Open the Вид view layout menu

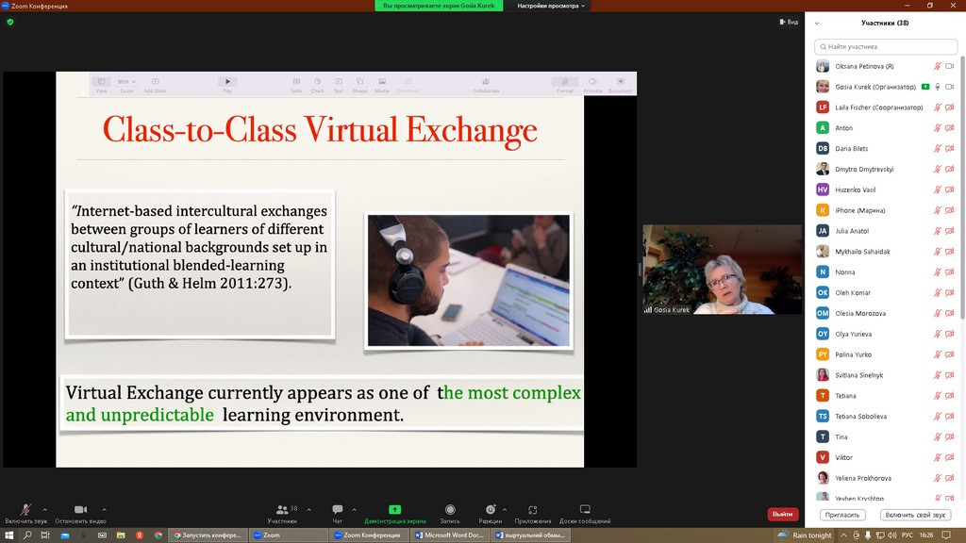[x=789, y=23]
